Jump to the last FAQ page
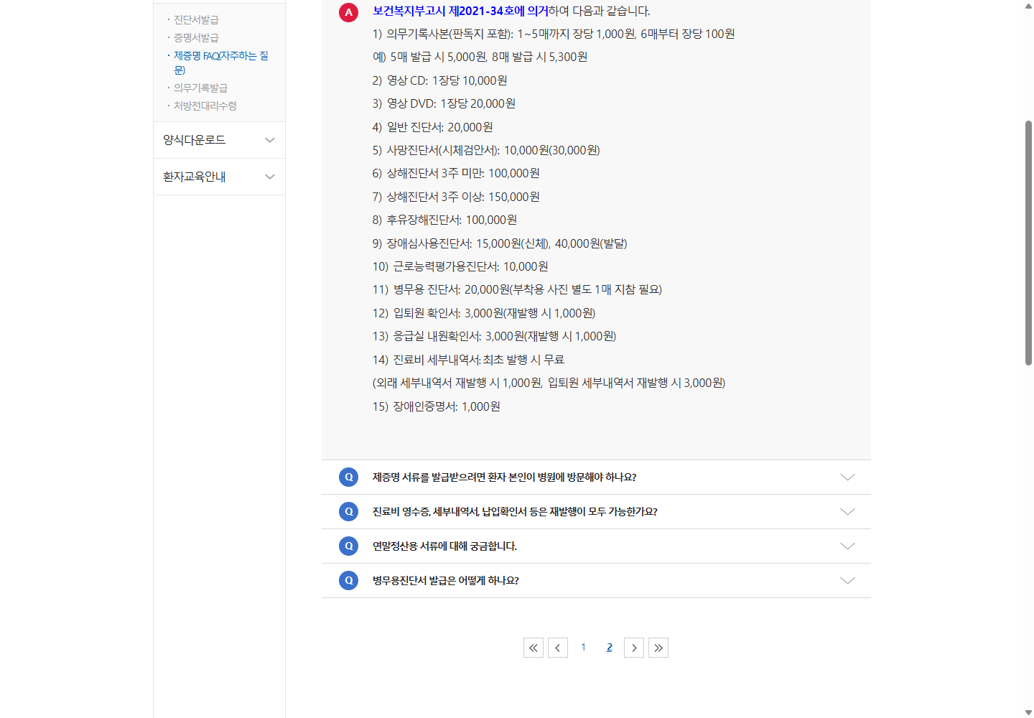 pos(658,648)
